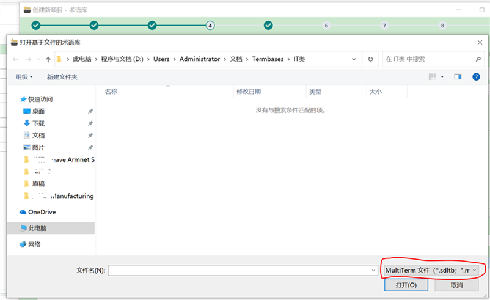490x300 pixels.
Task: Click the pin icon beside 文档
Action: point(90,135)
